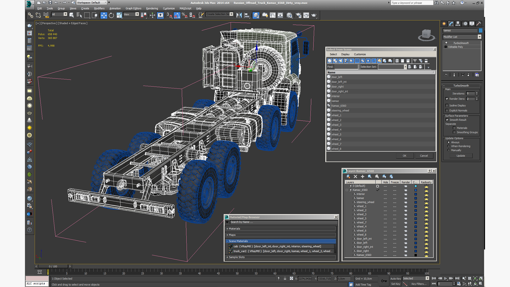Toggle the Smooth Result checkbox
This screenshot has height=287, width=510.
447,120
